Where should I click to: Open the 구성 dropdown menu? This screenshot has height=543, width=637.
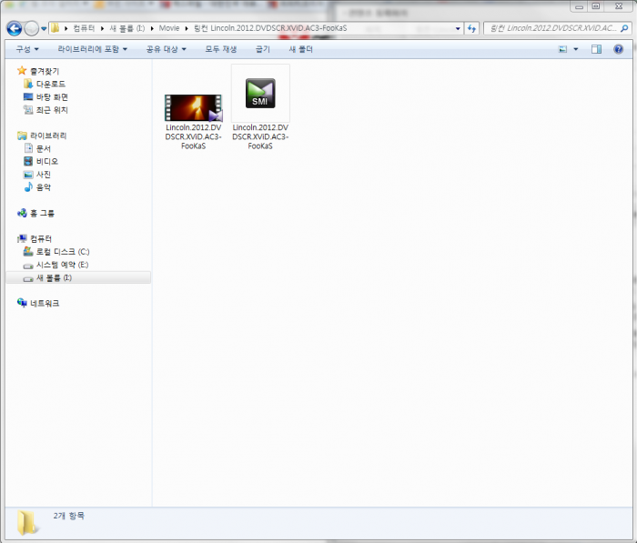[26, 49]
